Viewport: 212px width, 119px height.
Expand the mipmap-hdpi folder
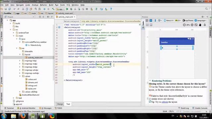point(20,61)
